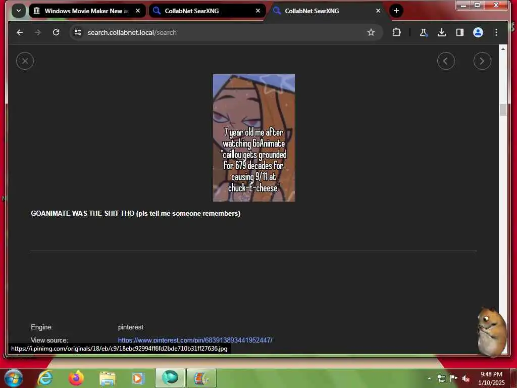This screenshot has height=388, width=517.
Task: Open Chrome three-dot menu
Action: [x=496, y=32]
